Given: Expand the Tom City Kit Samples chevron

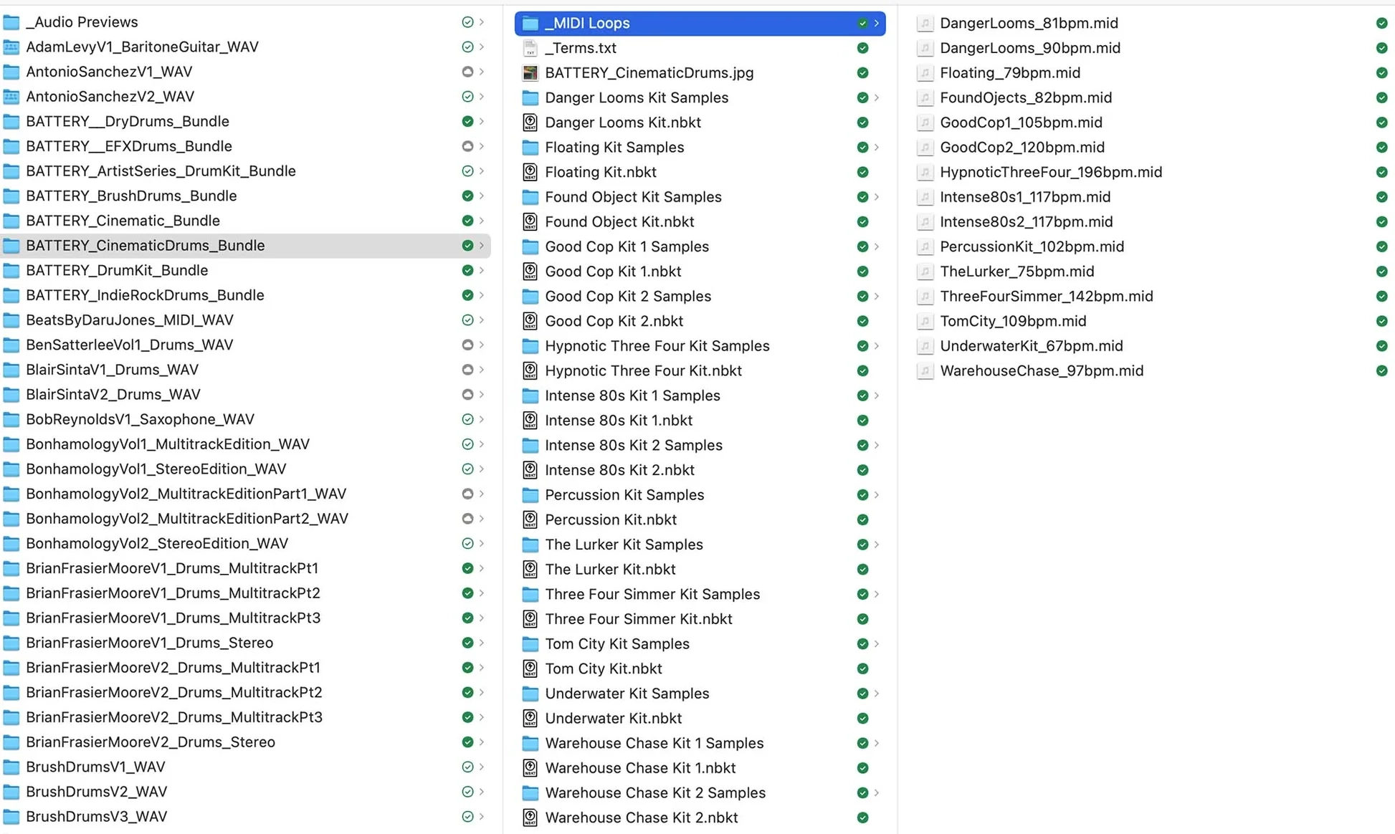Looking at the screenshot, I should (x=876, y=644).
